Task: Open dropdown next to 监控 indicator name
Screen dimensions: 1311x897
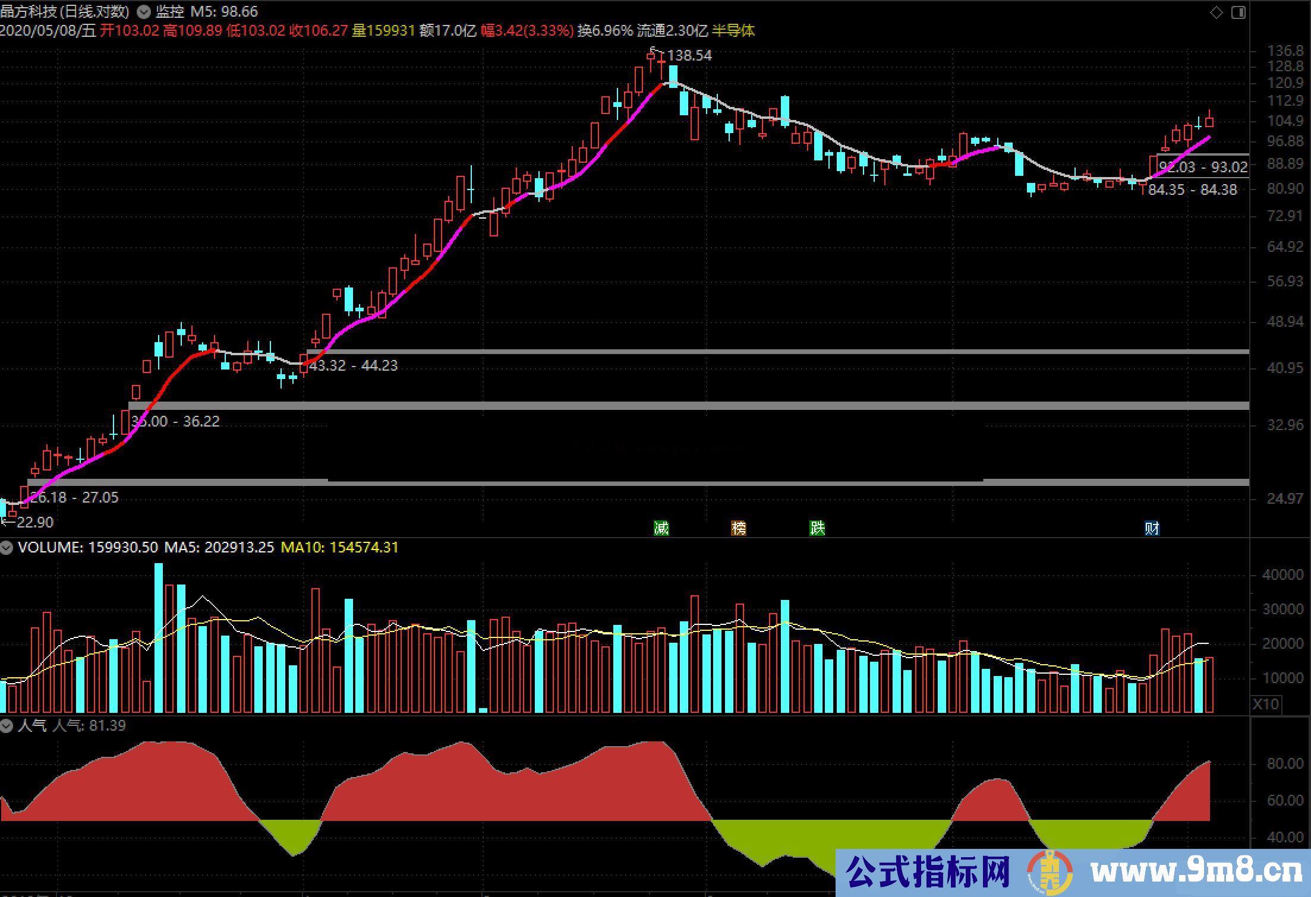Action: pos(143,11)
